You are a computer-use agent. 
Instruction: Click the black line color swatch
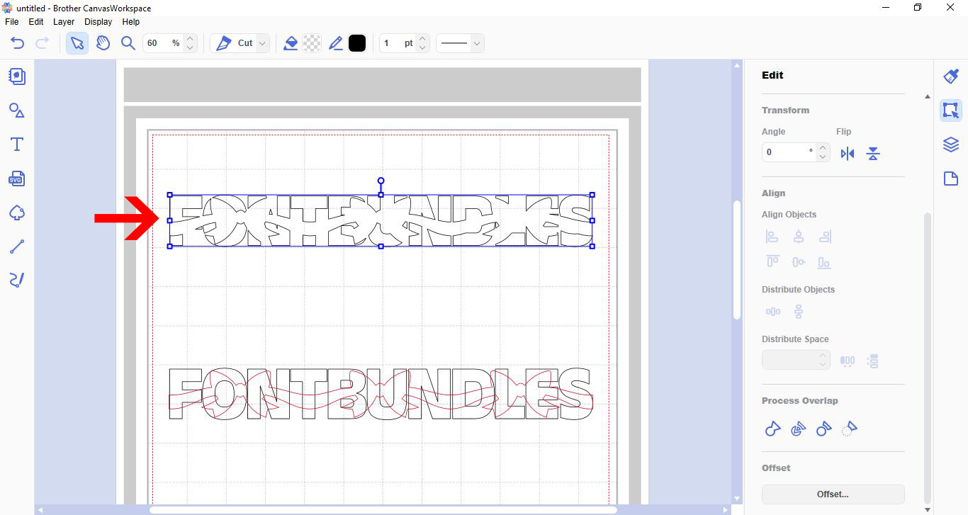pos(357,43)
